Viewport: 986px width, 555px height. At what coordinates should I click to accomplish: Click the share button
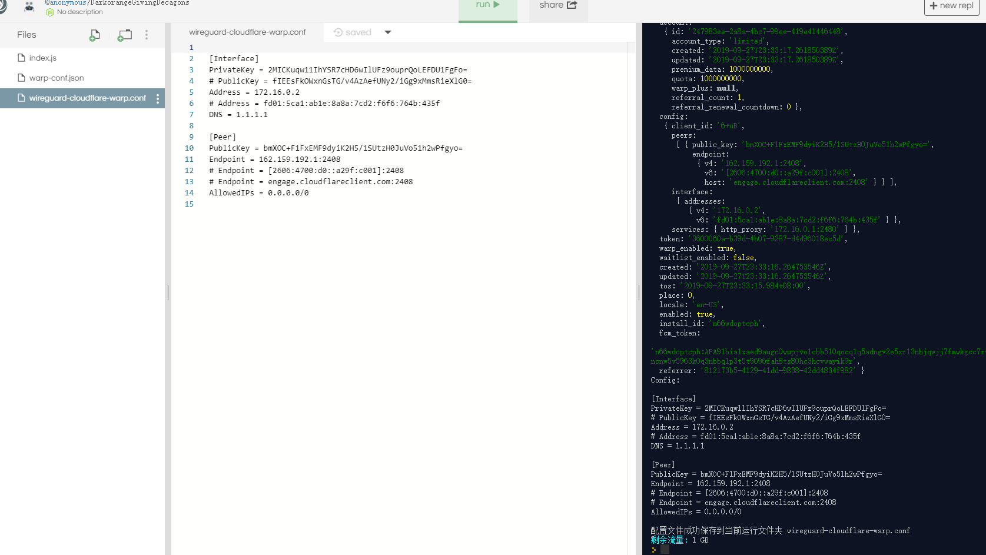[557, 5]
